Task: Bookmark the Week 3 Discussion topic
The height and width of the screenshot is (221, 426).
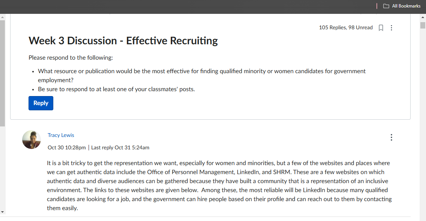Action: click(x=381, y=28)
